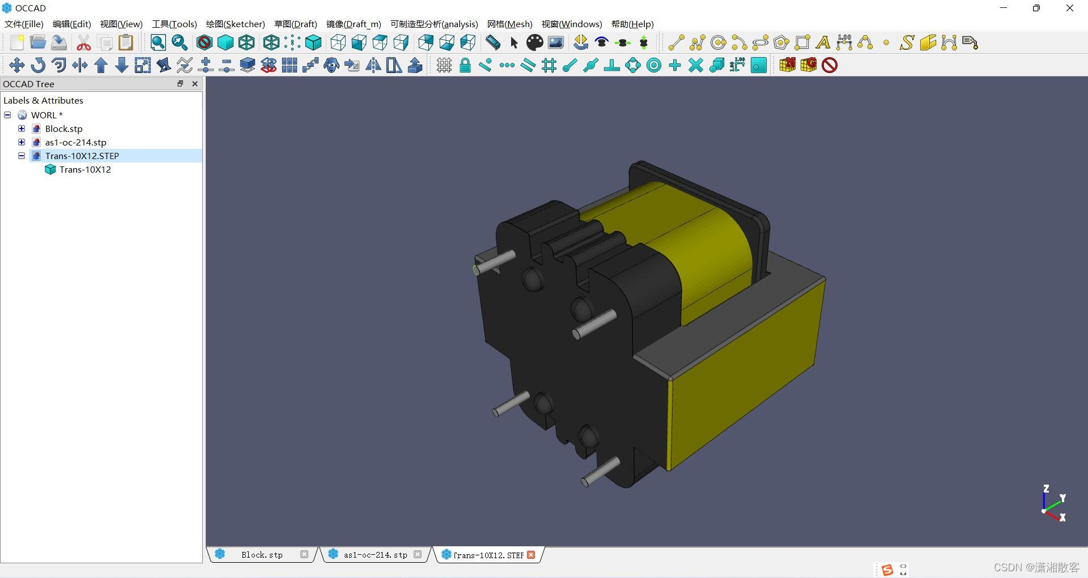Close the Trans-10X12.STEP tab
Screen dimensions: 1088x578
pos(531,555)
